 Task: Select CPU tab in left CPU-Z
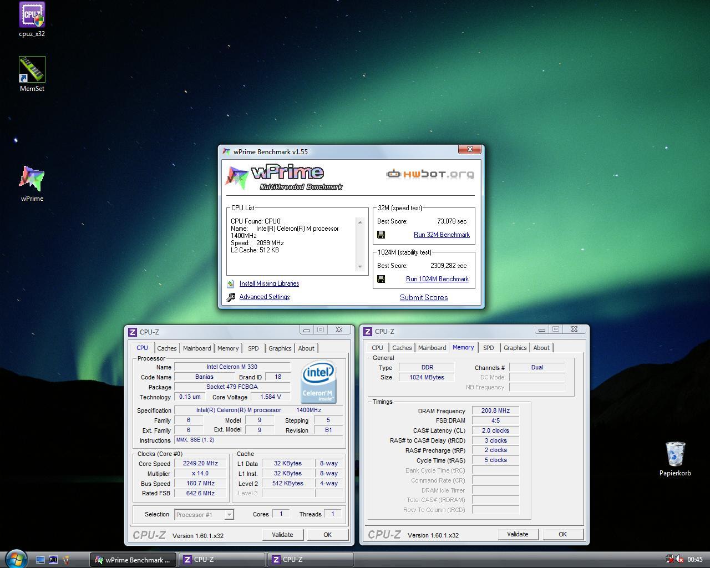[x=143, y=348]
